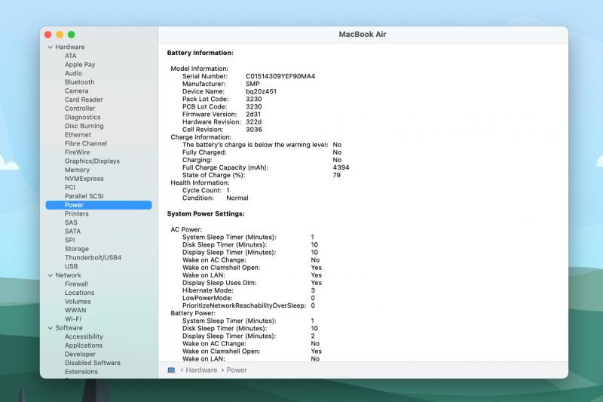This screenshot has width=603, height=402.
Task: Click the System Power Settings heading
Action: [x=206, y=214]
